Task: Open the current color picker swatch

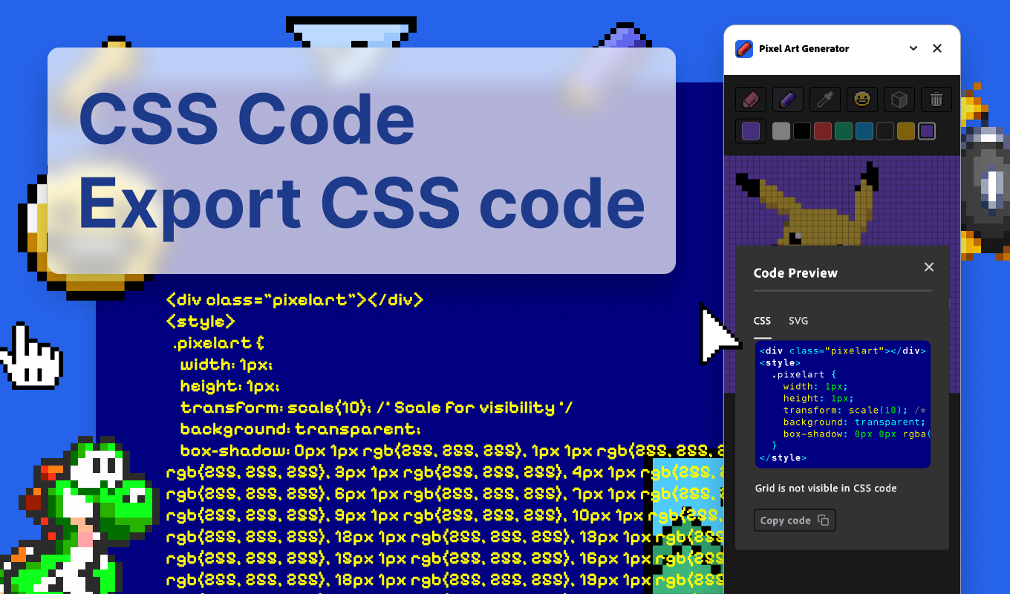Action: 751,131
